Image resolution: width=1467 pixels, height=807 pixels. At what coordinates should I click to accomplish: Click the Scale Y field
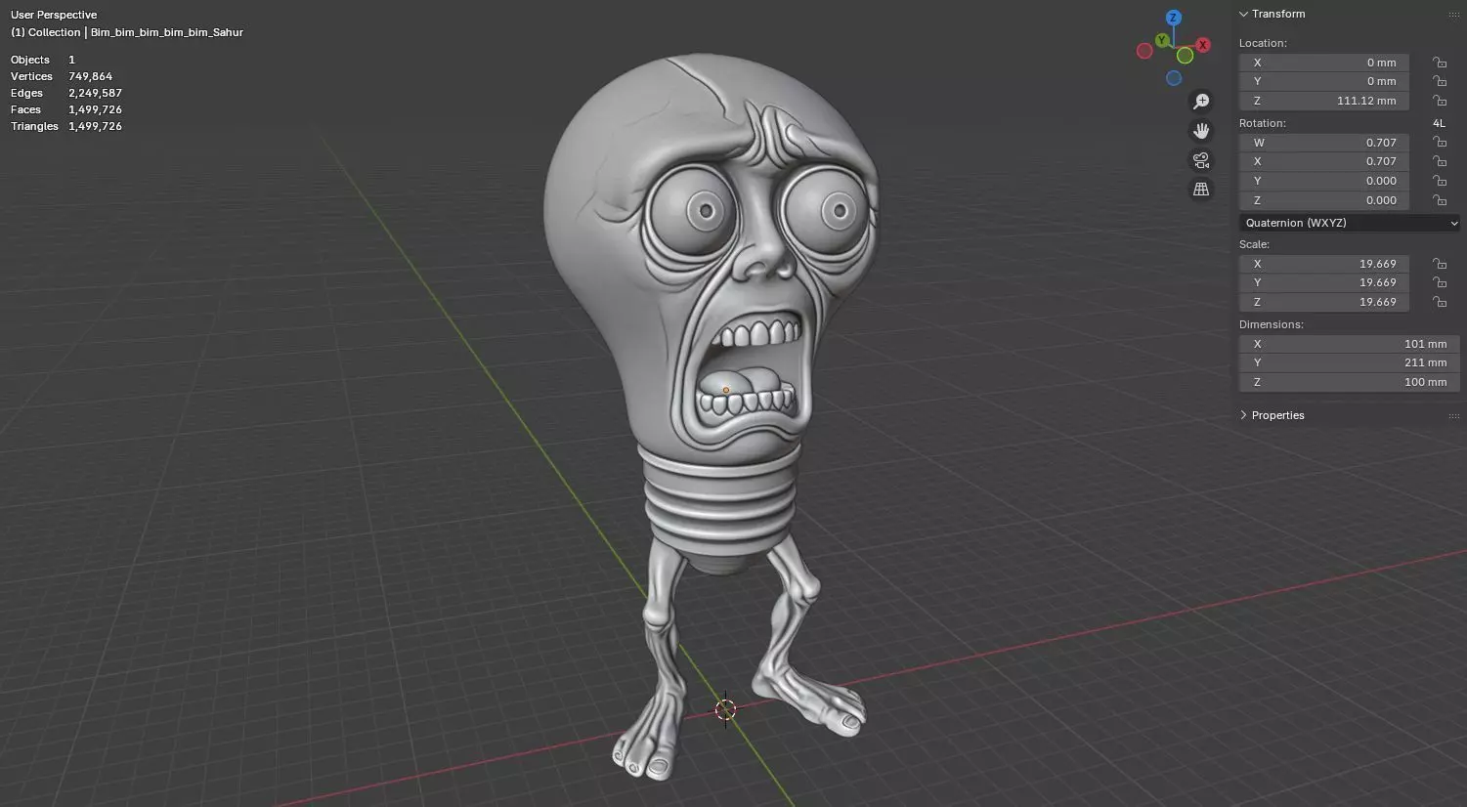click(x=1324, y=282)
